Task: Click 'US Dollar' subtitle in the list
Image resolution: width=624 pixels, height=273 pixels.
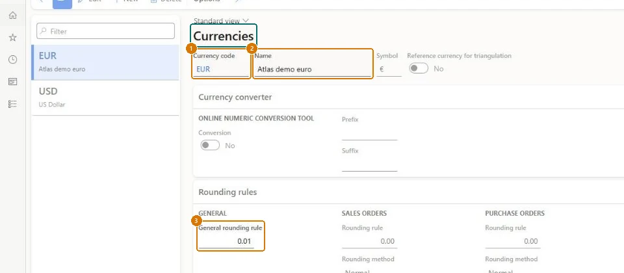Action: pos(52,105)
